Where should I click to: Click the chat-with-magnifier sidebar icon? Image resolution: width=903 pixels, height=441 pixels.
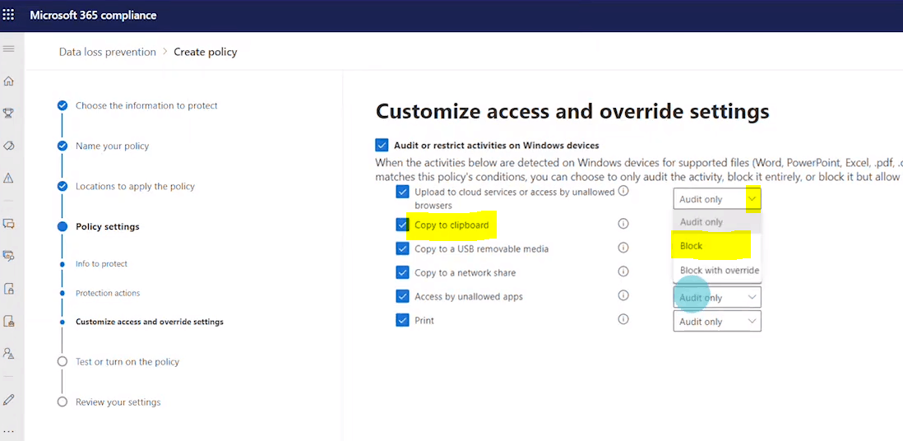[x=8, y=255]
